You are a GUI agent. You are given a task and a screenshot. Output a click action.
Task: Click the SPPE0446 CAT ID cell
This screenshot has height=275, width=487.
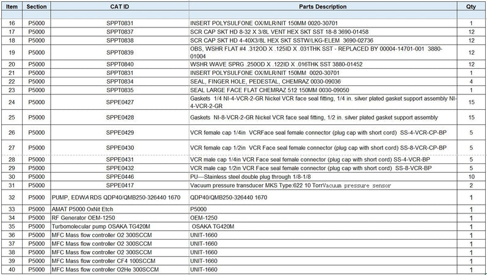tap(119, 176)
